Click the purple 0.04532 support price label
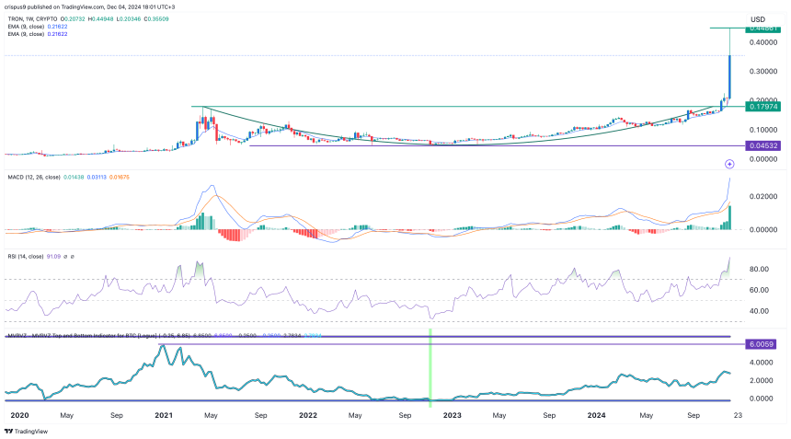Viewport: 791px width, 439px height. click(x=759, y=145)
